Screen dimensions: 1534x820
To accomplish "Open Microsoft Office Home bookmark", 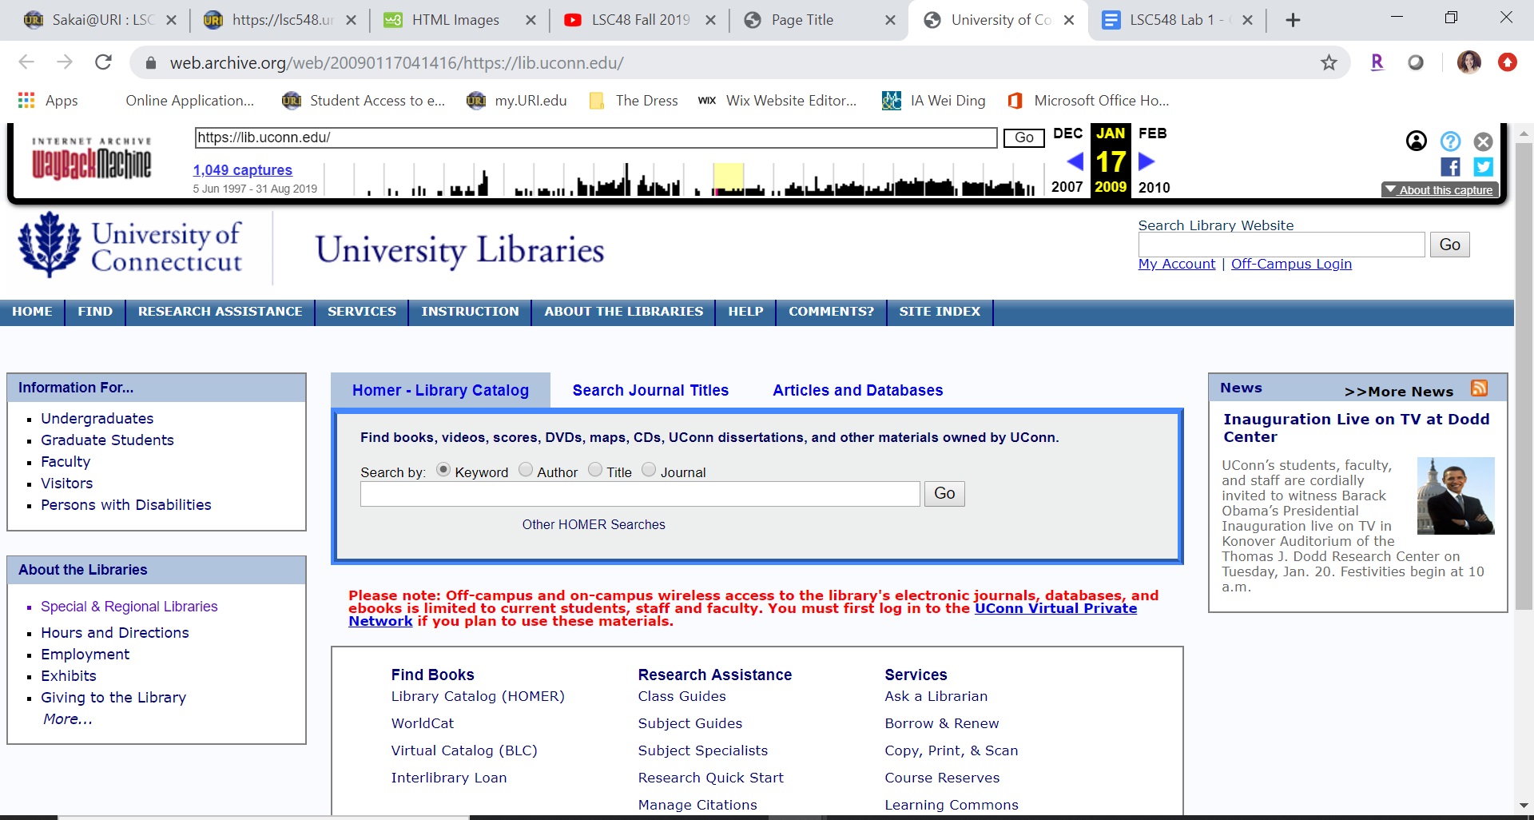I will (1088, 100).
